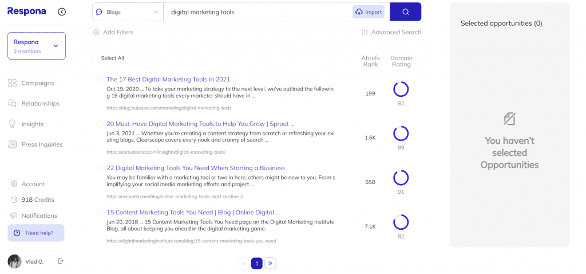Select page 1 in pagination
Viewport: 586px width, 274px height.
coord(257,264)
